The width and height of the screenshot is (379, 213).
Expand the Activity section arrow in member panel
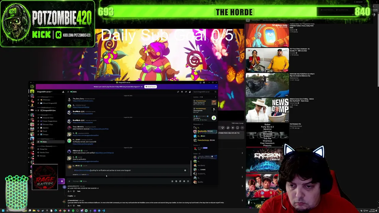point(215,97)
